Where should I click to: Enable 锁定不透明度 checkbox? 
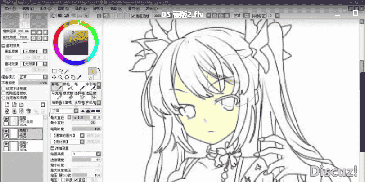(3, 89)
